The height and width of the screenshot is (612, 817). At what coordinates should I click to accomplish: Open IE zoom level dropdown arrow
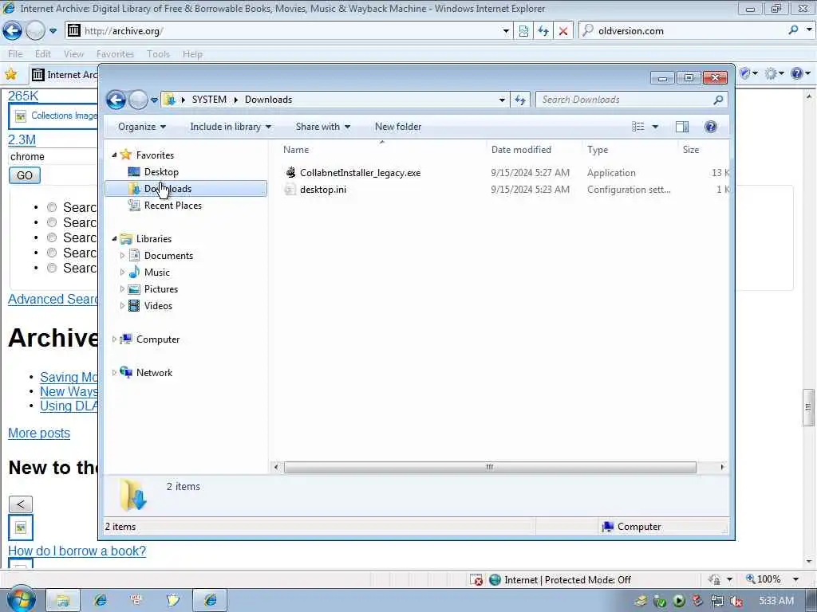[x=795, y=579]
